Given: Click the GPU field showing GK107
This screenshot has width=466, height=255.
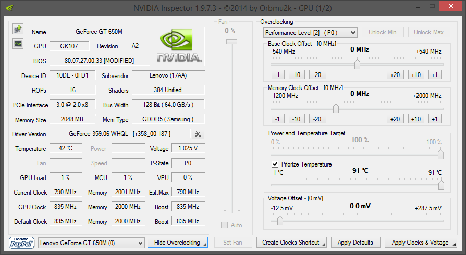Looking at the screenshot, I should [x=69, y=46].
